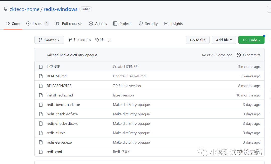
Task: Click the file icon for redis-check-rdb.exe
Action: click(41, 124)
